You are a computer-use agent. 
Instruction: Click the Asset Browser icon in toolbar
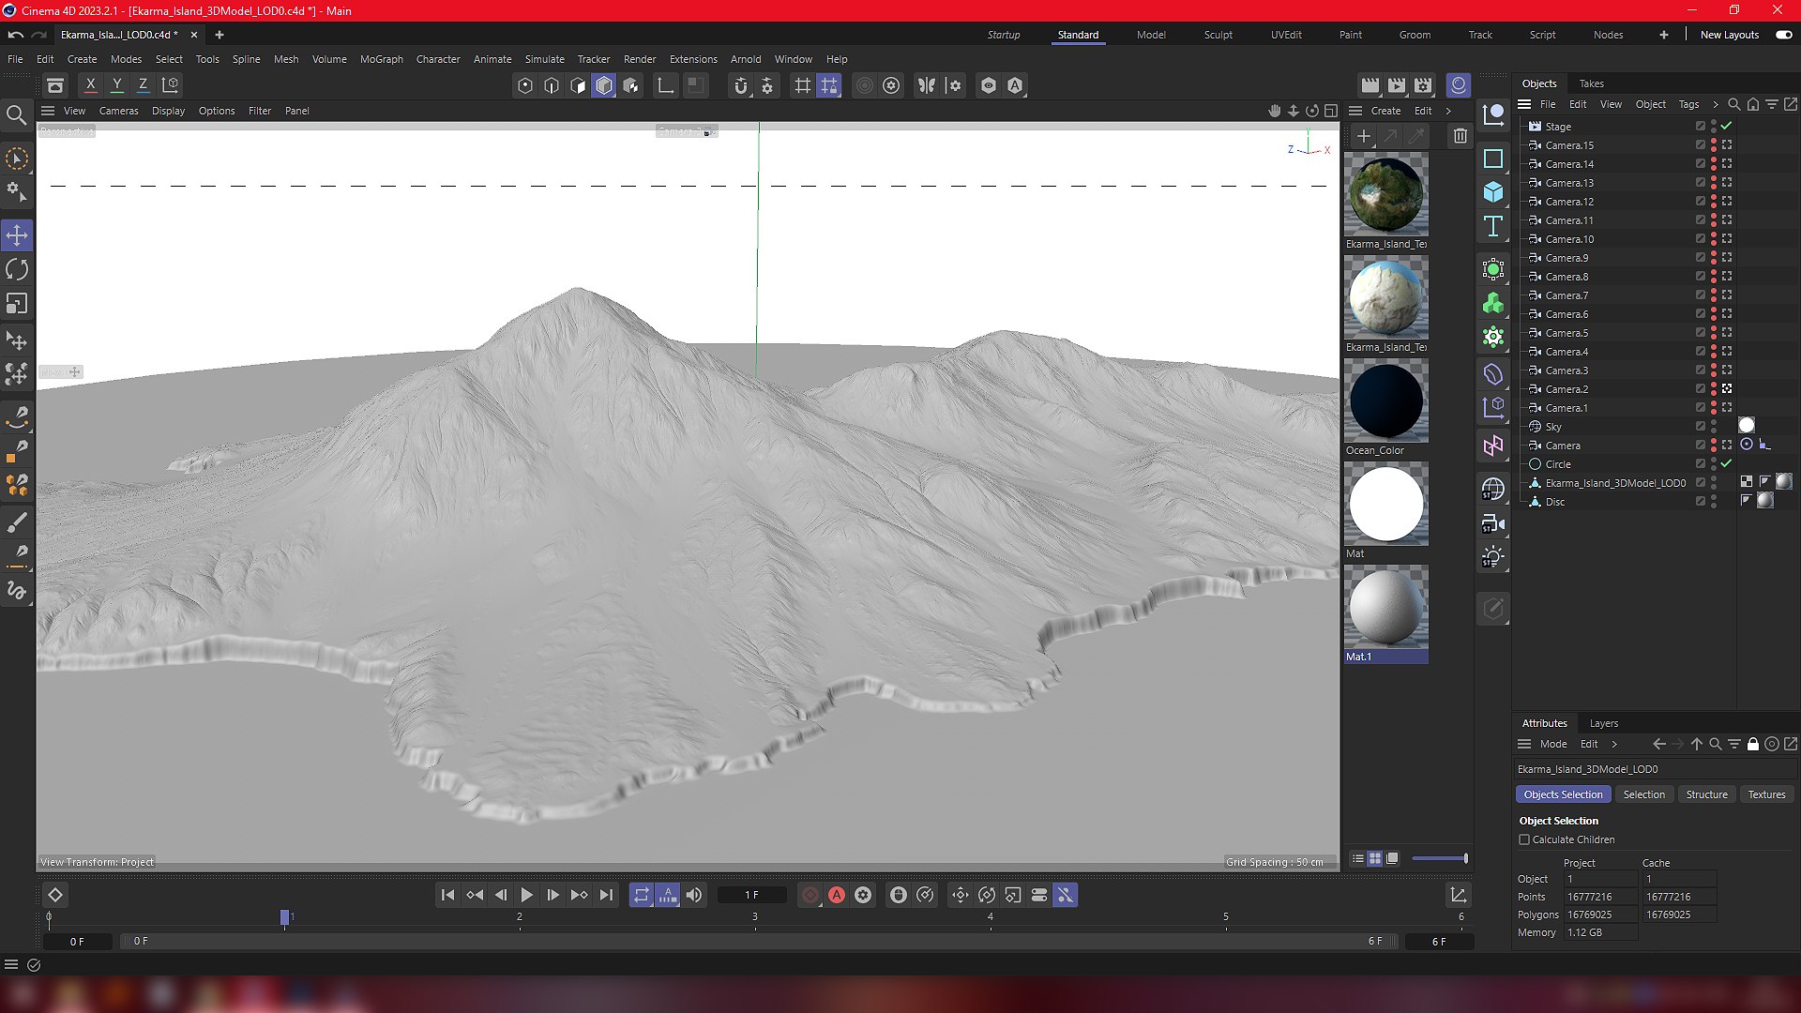[55, 85]
